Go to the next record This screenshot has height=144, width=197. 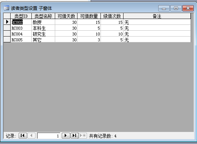(x=66, y=136)
